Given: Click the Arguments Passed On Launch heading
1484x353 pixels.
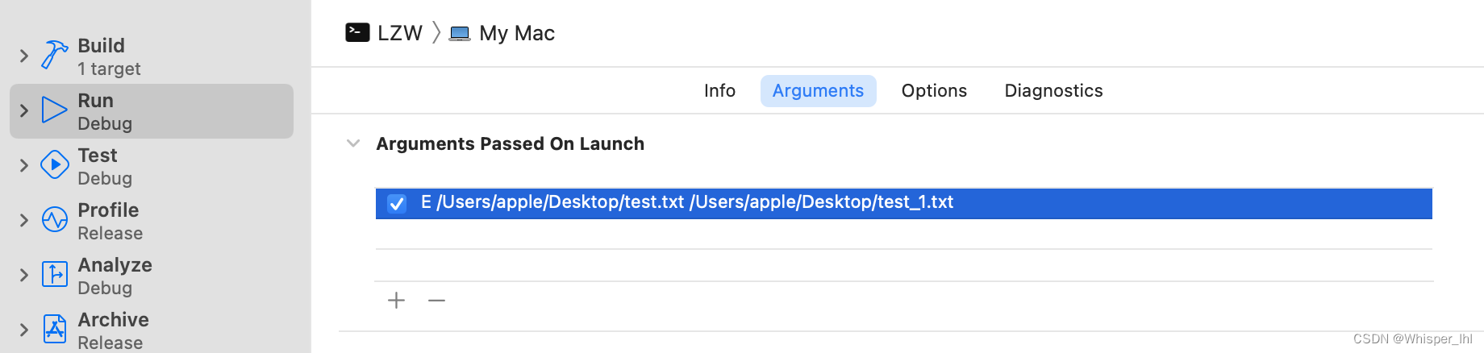Looking at the screenshot, I should pyautogui.click(x=510, y=143).
